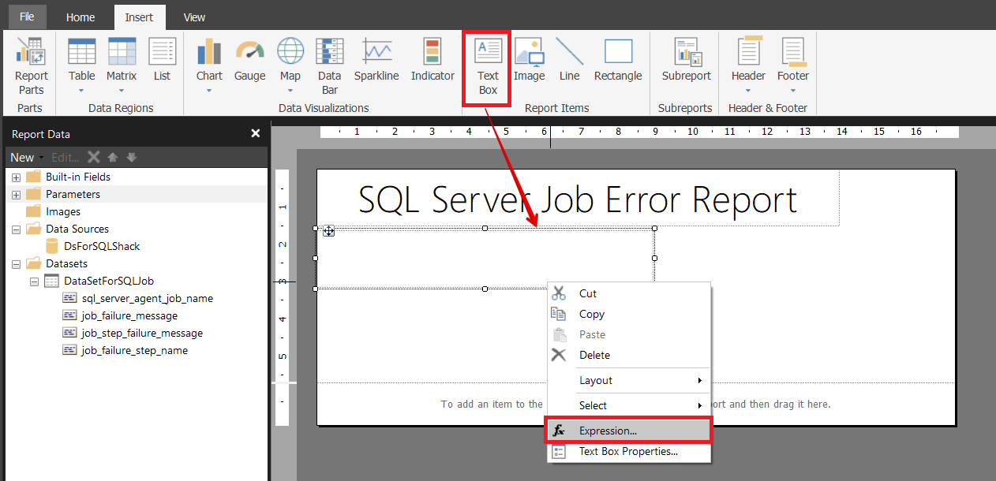The width and height of the screenshot is (996, 481).
Task: Select the DsForSQLShack data source
Action: tap(101, 247)
